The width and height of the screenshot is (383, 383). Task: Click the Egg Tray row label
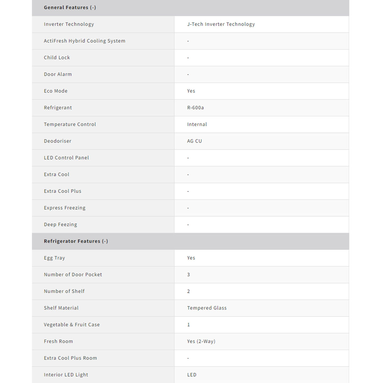point(54,258)
